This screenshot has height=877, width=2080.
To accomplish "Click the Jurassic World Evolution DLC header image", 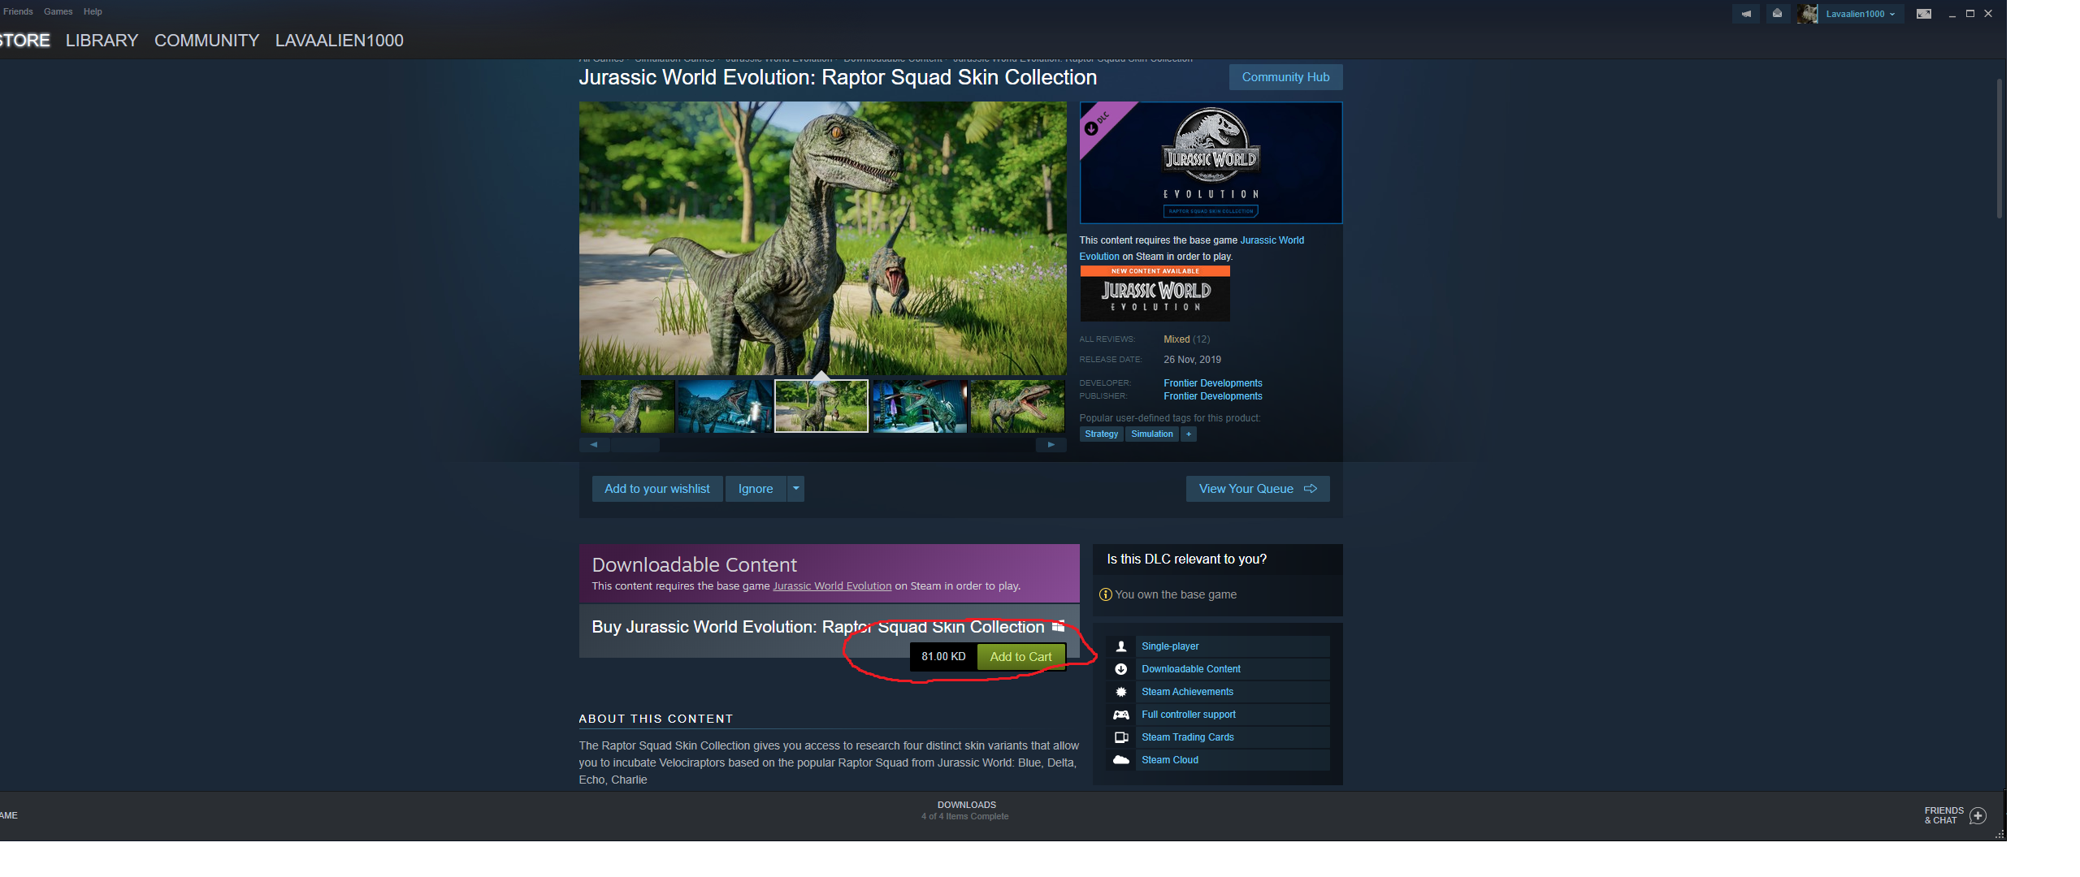I will (1211, 162).
